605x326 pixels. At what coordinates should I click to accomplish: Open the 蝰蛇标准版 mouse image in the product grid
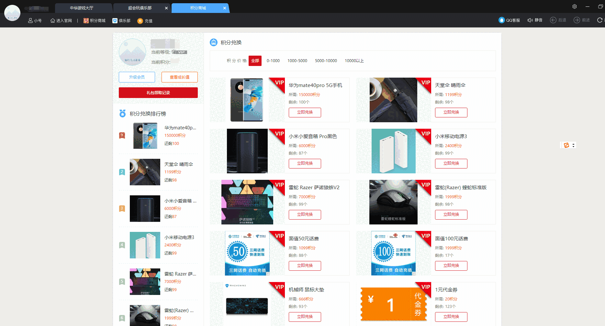pos(393,202)
